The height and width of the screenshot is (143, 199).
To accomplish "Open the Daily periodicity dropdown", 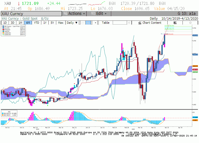I will 72,23.
